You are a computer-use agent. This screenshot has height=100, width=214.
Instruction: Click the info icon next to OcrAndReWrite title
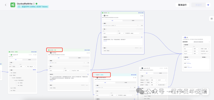pyautogui.click(x=34, y=4)
